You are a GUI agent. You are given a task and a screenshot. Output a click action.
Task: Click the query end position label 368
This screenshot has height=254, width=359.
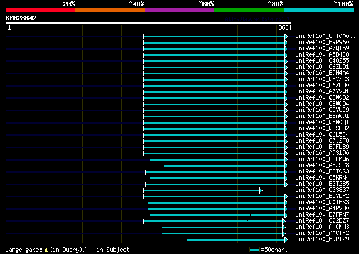pyautogui.click(x=283, y=27)
